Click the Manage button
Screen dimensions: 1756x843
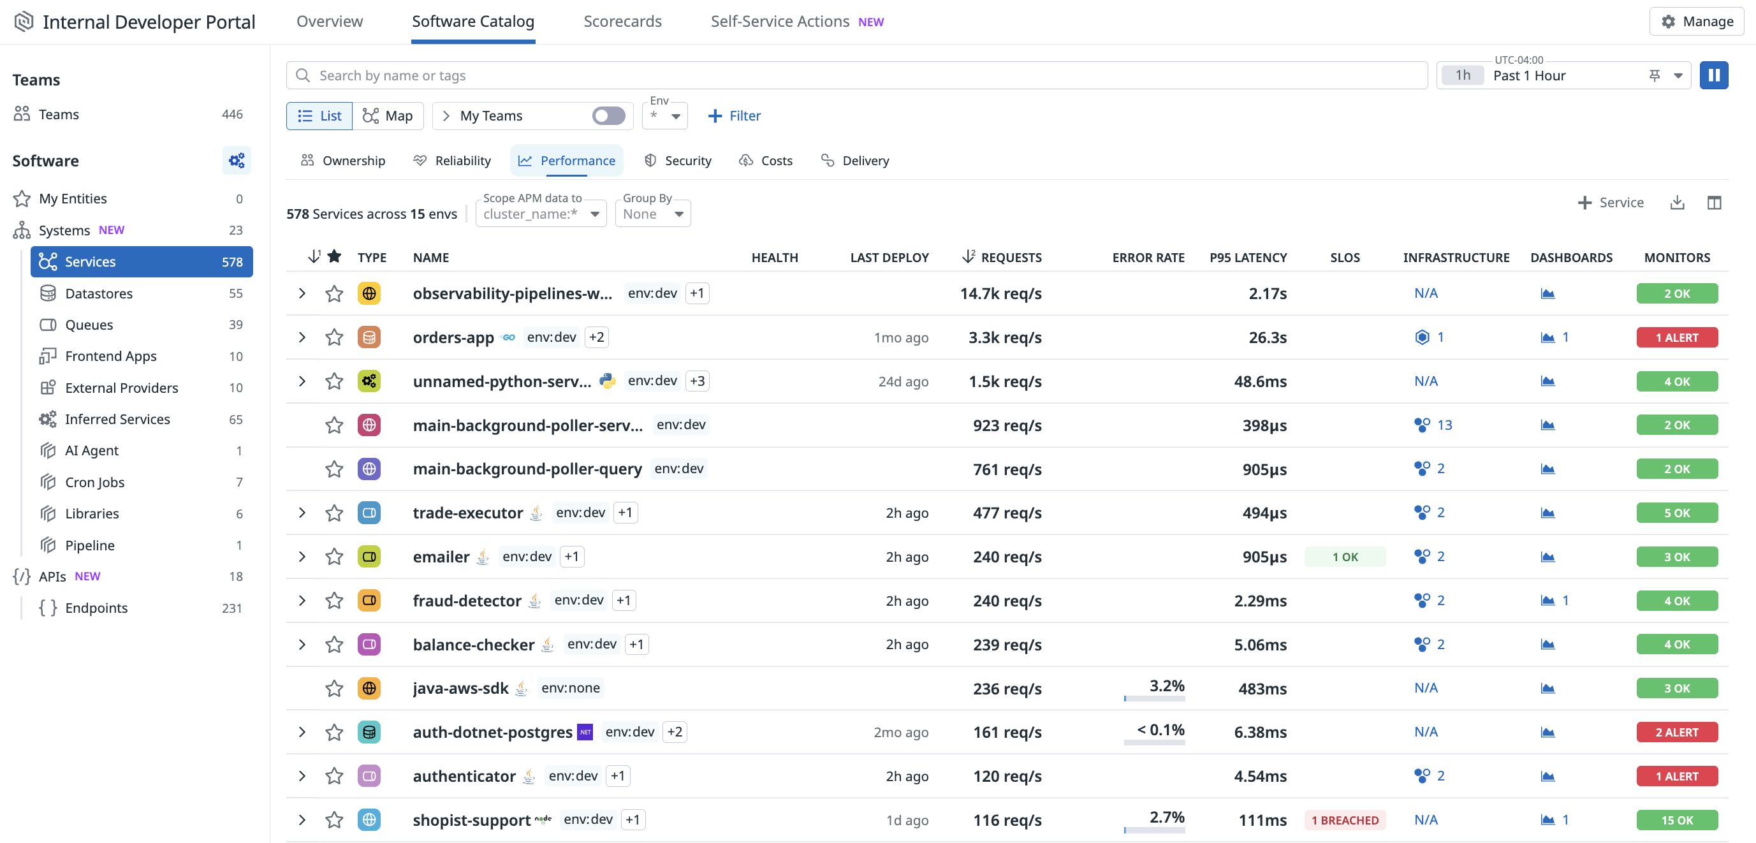[x=1697, y=22]
